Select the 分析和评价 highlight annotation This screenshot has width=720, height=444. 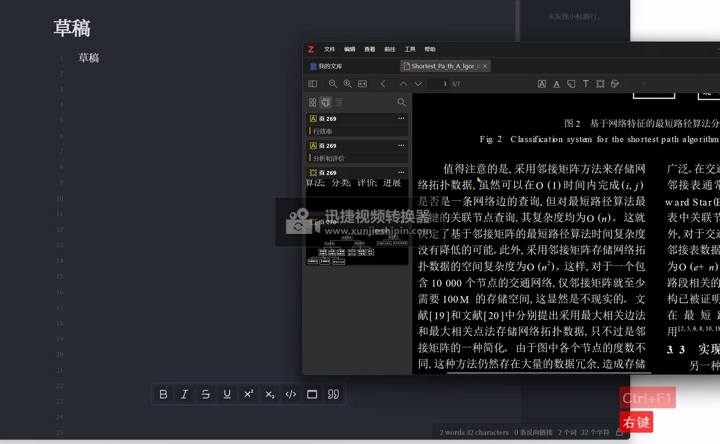357,152
